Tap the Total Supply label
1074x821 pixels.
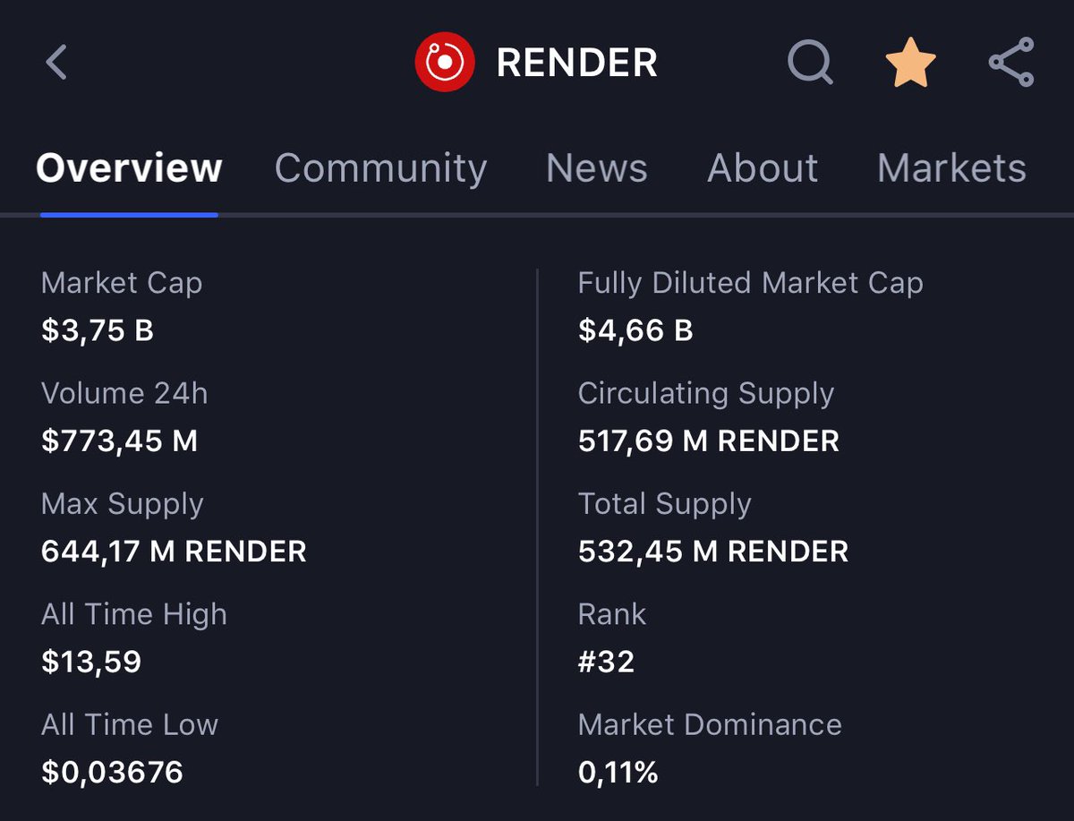(665, 504)
